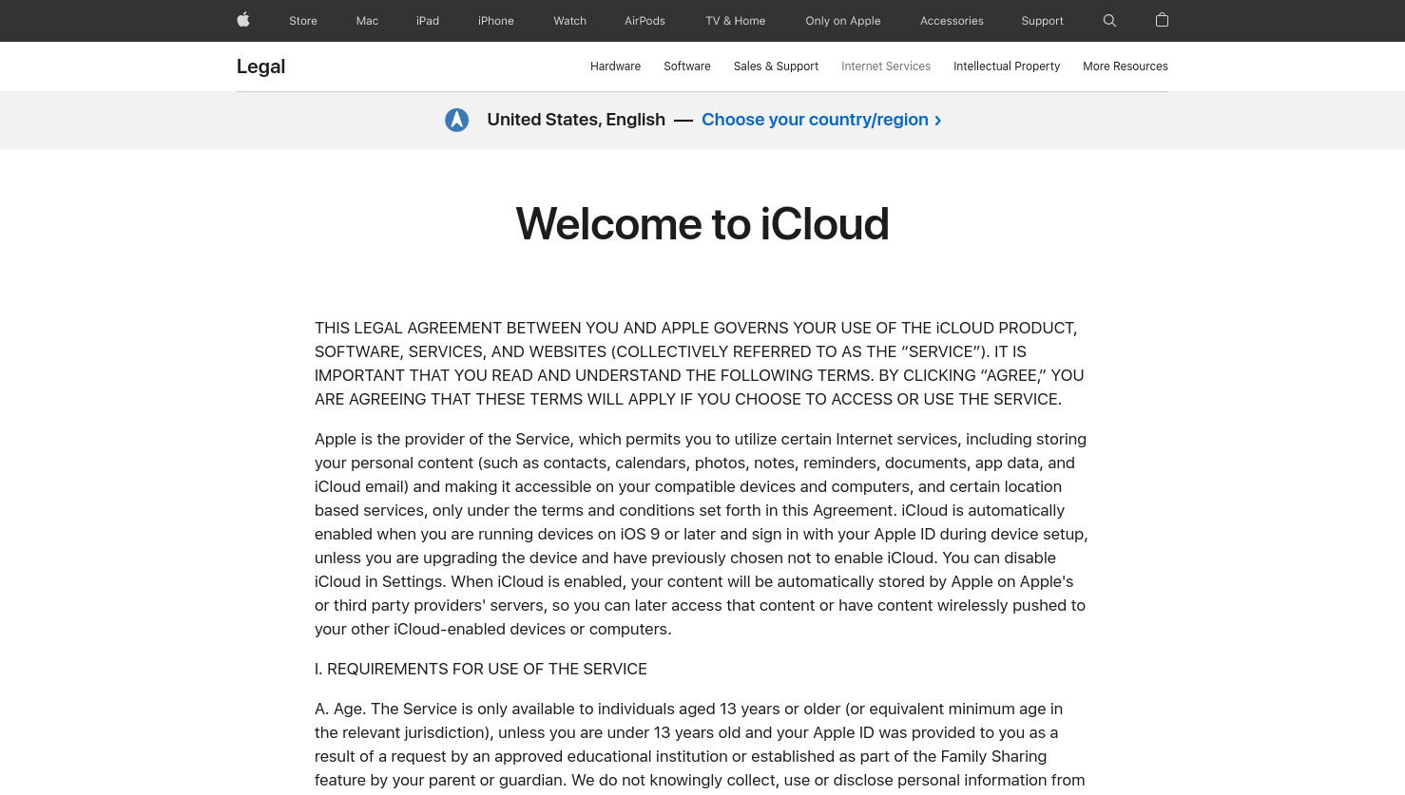Click Choose your country/region link
Screen dimensions: 1405x795
pos(821,120)
